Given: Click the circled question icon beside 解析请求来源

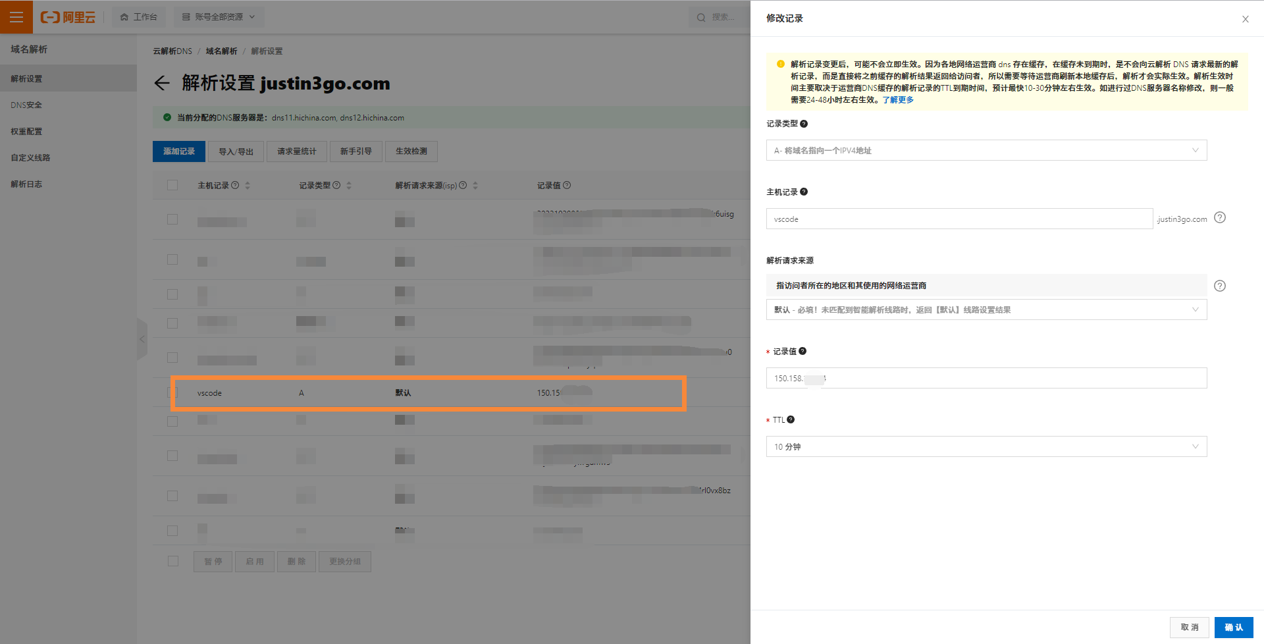Looking at the screenshot, I should point(1220,285).
